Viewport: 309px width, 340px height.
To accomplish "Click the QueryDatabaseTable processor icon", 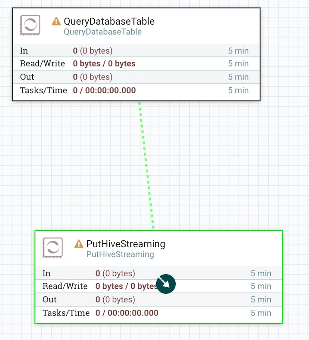I will point(30,25).
